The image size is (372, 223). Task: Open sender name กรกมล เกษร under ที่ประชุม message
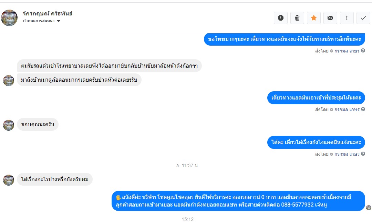pos(347,109)
